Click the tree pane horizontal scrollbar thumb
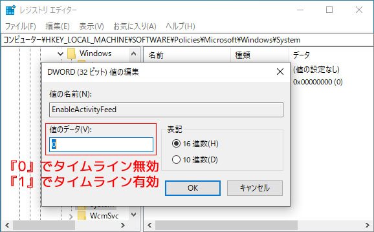 click(44, 225)
